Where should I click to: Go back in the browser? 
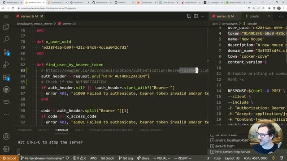click(3, 8)
